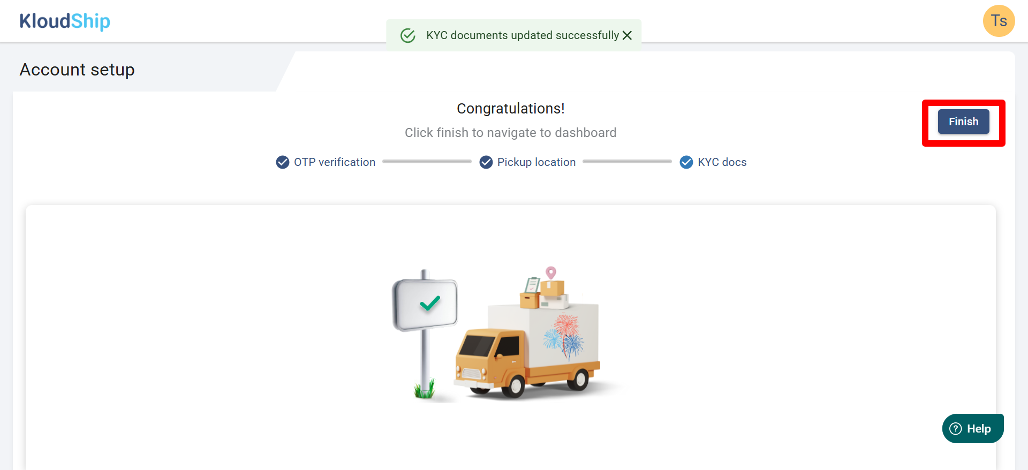Open the Help widget
The image size is (1028, 470).
coord(972,428)
